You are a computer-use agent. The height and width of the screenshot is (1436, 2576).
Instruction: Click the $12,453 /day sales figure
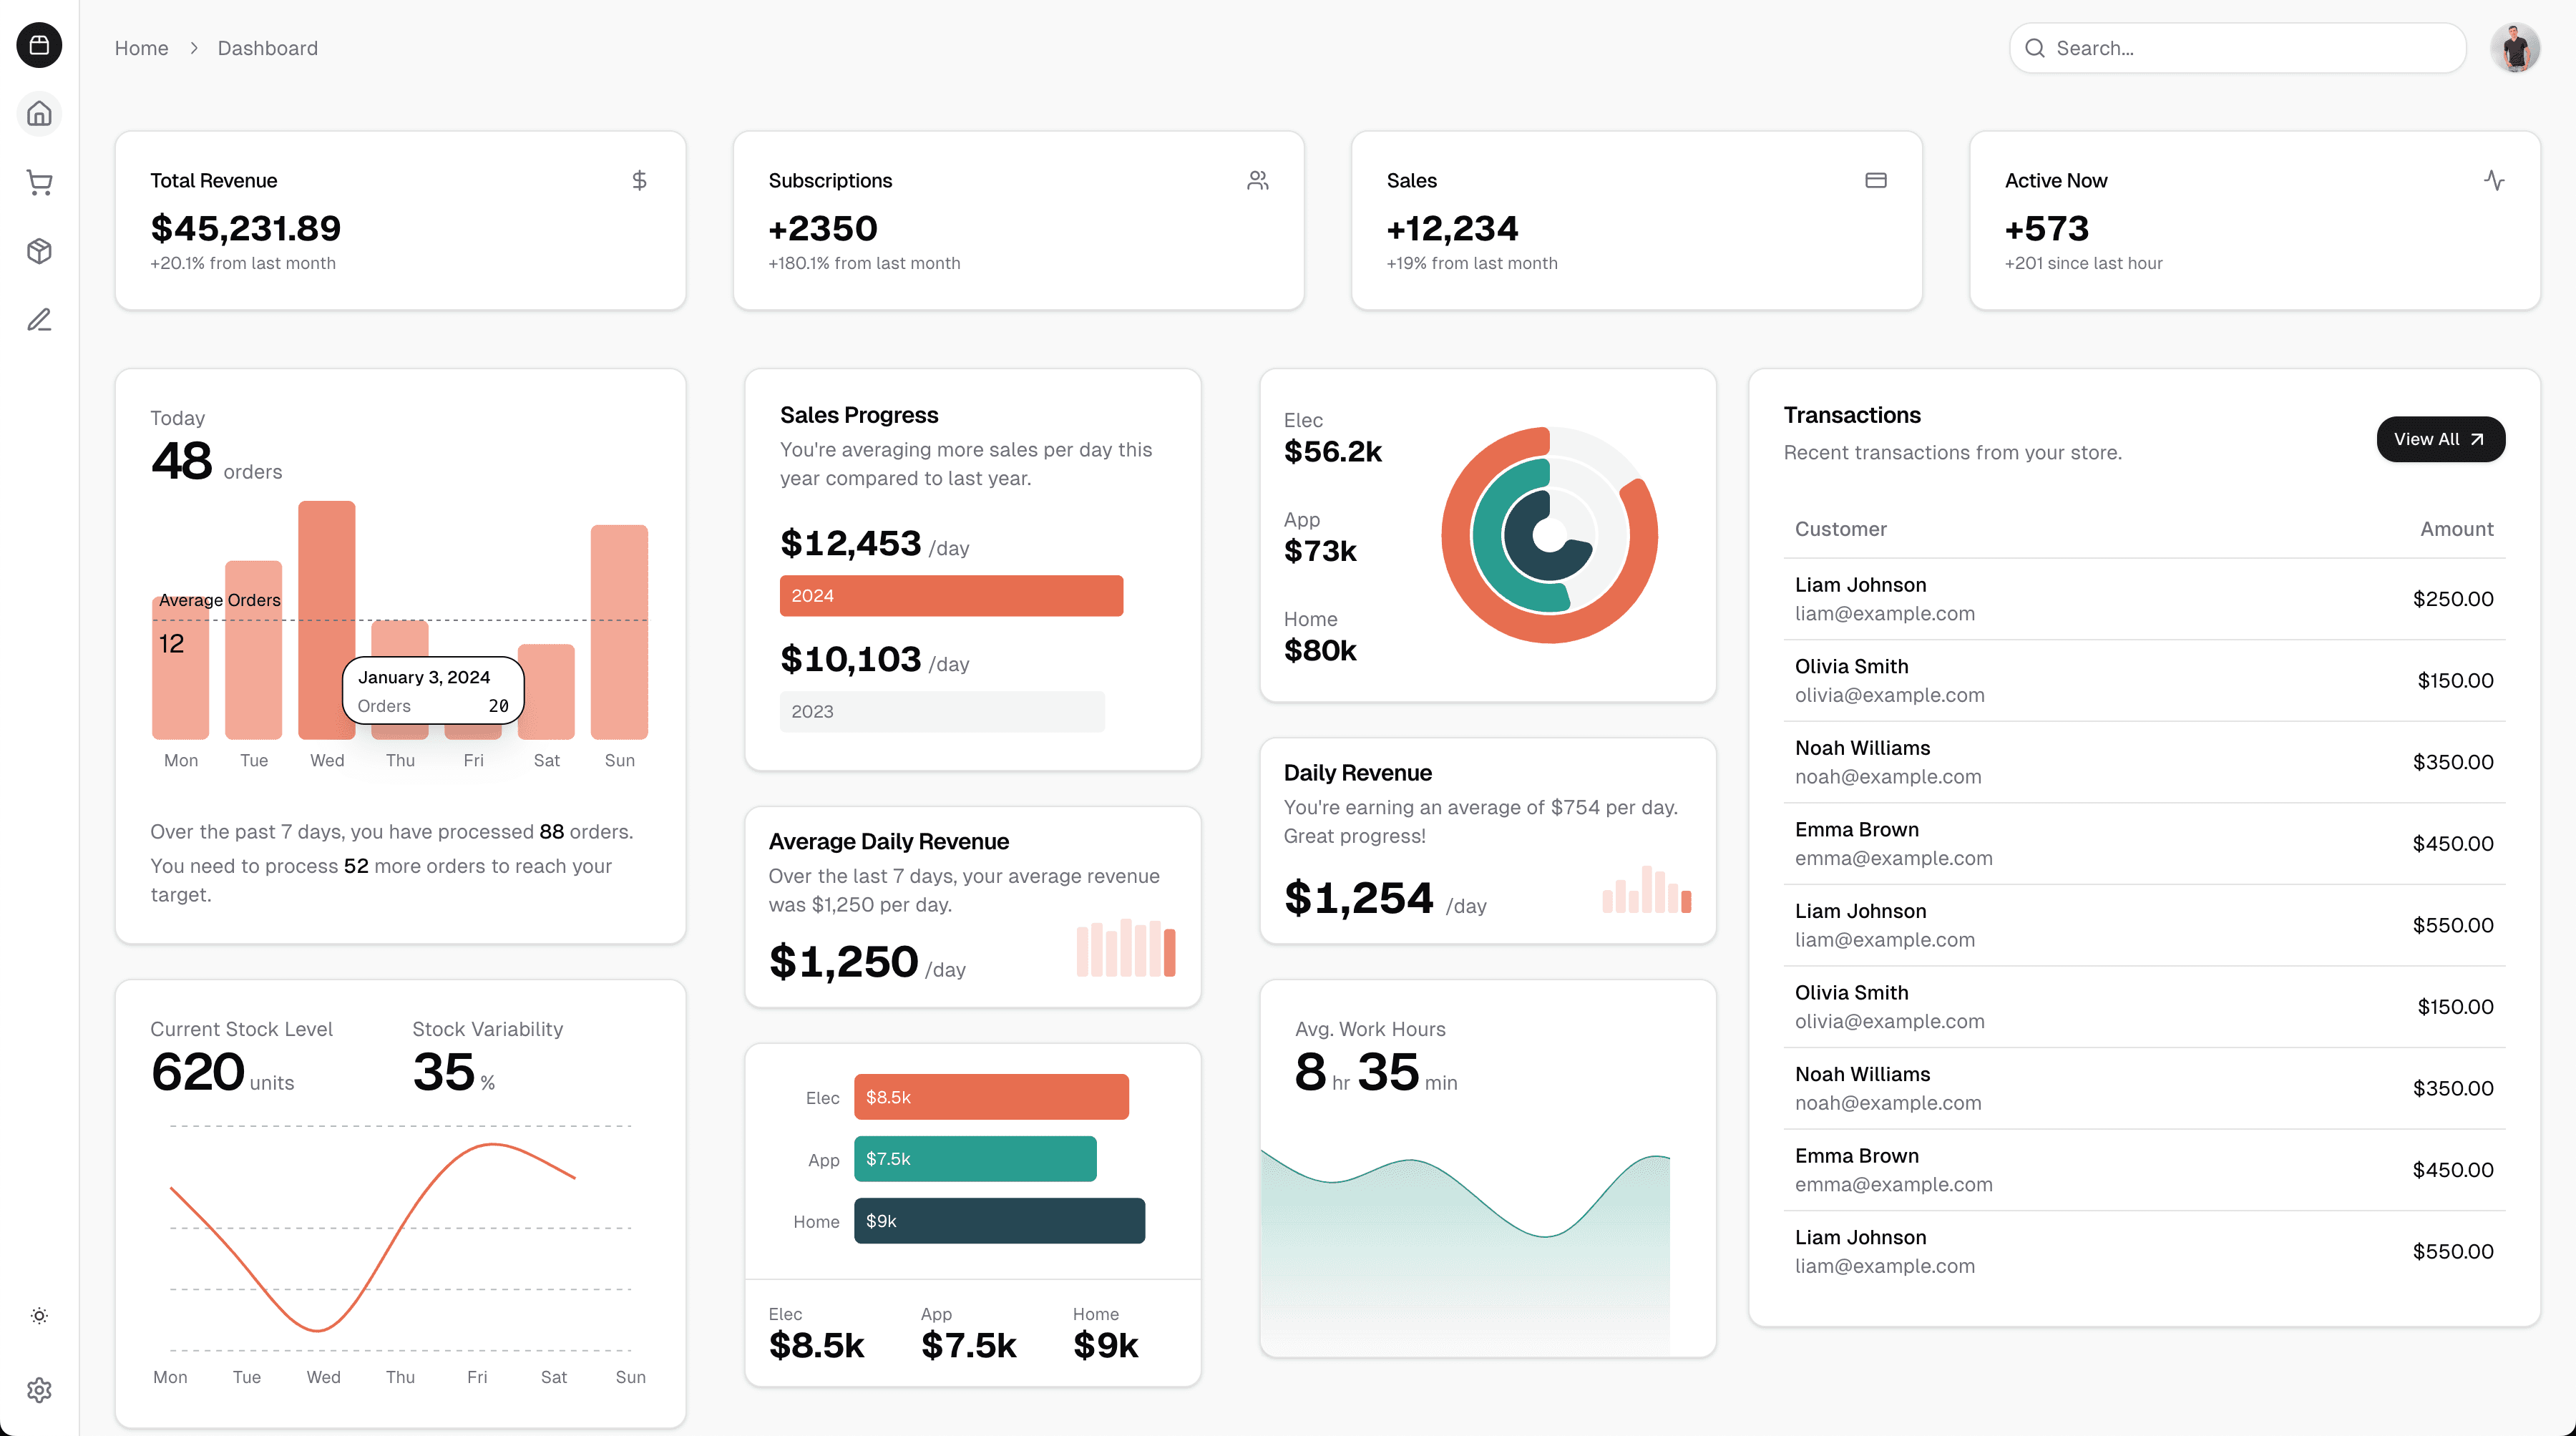[875, 544]
